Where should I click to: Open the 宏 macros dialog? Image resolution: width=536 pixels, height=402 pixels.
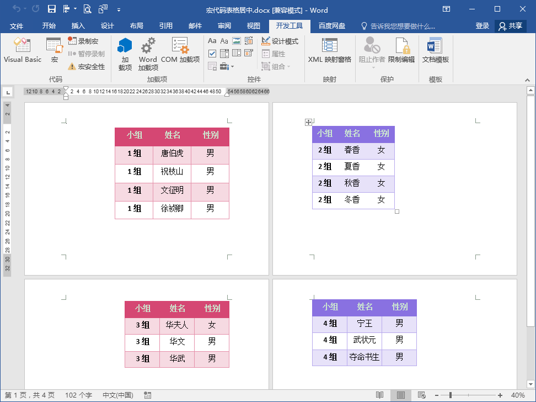55,50
